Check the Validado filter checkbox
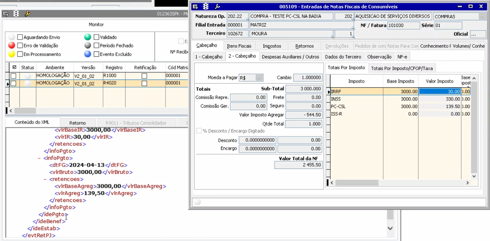 coord(96,37)
